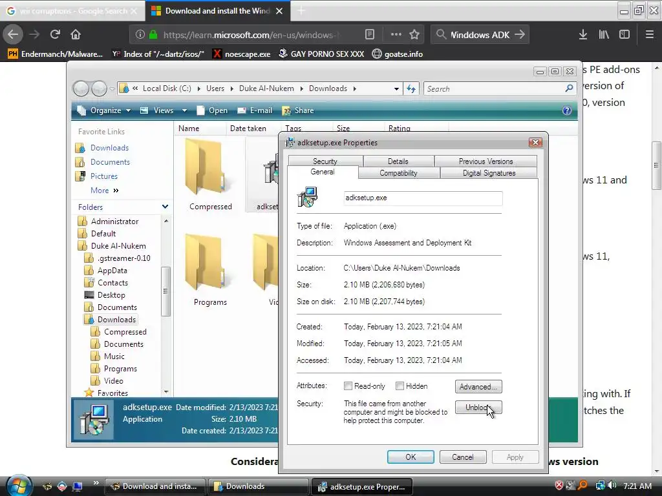This screenshot has height=496, width=662.
Task: Click Explorer refresh button beside address bar
Action: (411, 88)
